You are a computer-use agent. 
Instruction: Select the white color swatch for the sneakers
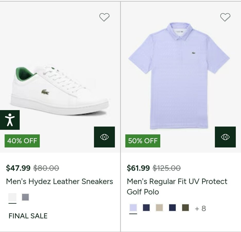coord(12,197)
